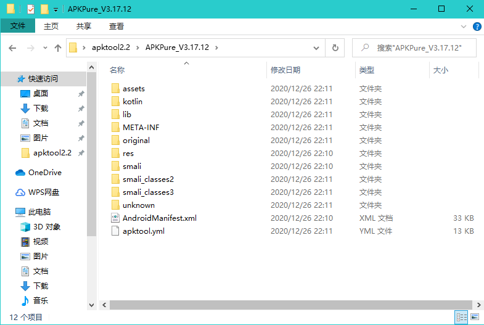The width and height of the screenshot is (484, 325).
Task: Switch to the 共享 ribbon tab
Action: tap(84, 27)
